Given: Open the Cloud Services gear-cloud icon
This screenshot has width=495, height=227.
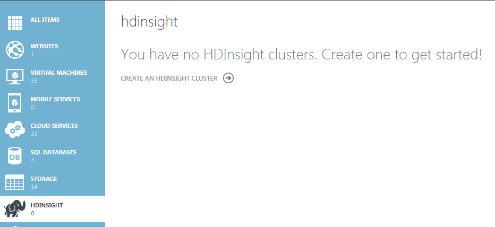Looking at the screenshot, I should pyautogui.click(x=15, y=129).
